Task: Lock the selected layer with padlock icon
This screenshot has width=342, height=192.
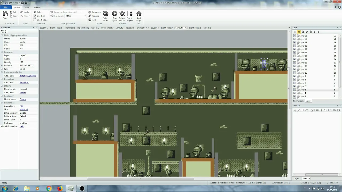Action: click(x=303, y=32)
